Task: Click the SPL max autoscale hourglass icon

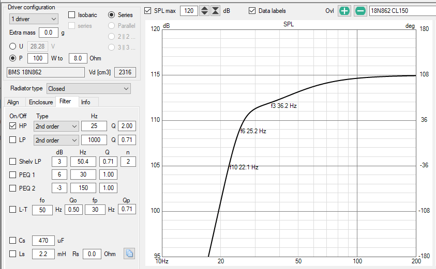Action: click(216, 11)
